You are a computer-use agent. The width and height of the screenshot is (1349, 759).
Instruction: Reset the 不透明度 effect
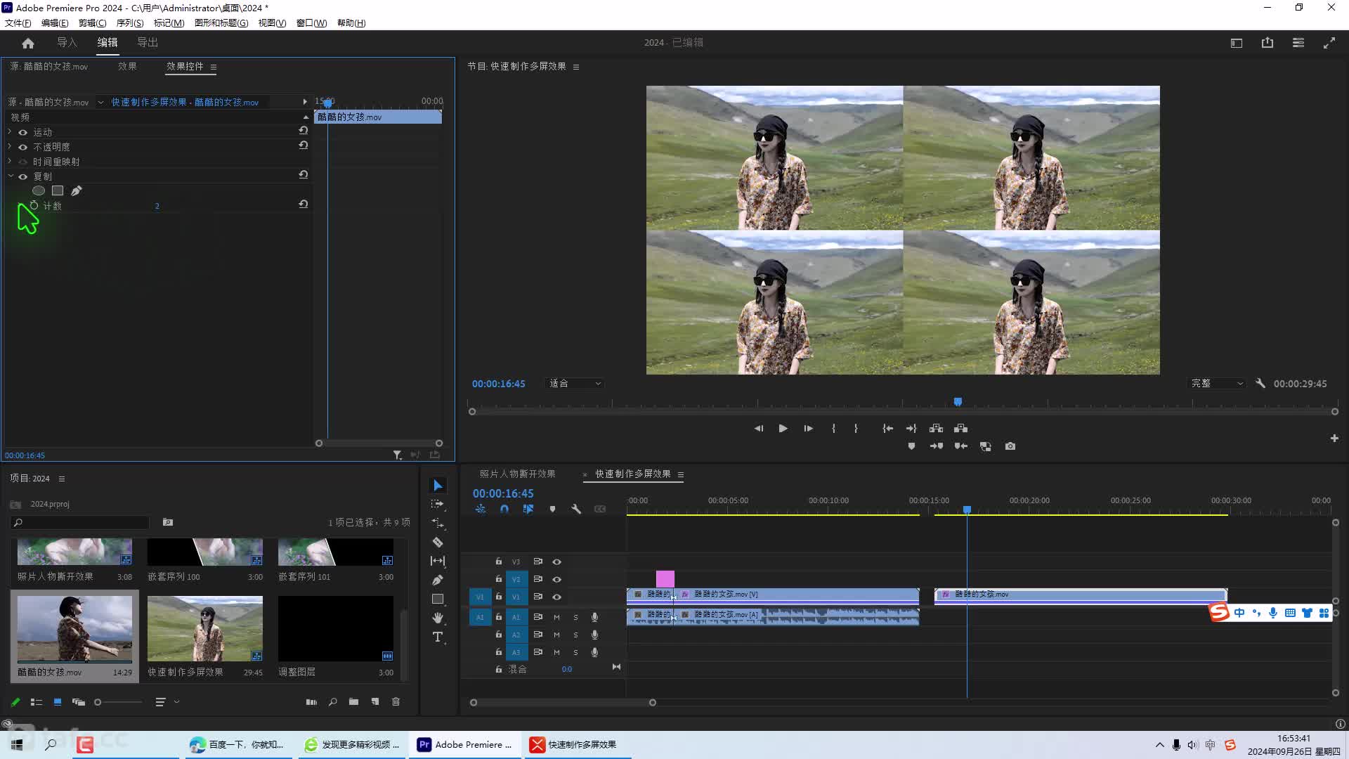tap(304, 145)
